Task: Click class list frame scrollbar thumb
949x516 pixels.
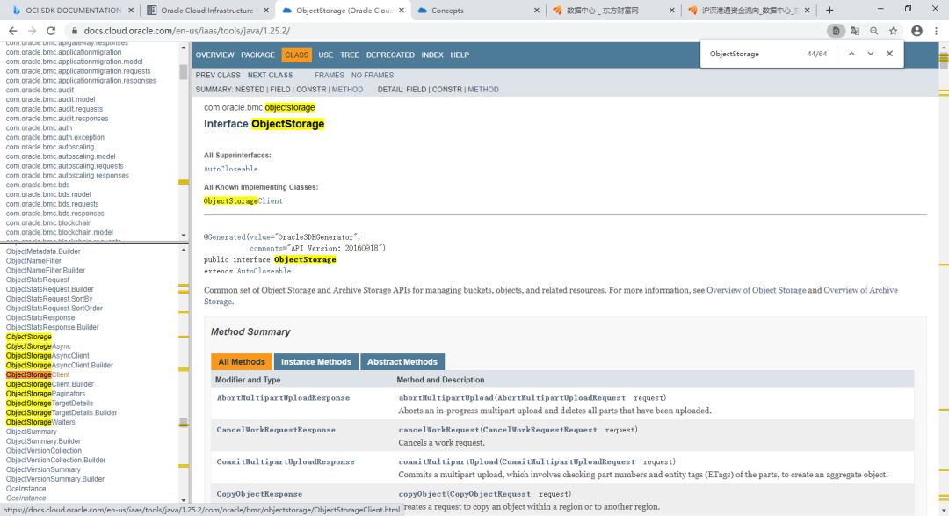Action: tap(184, 422)
